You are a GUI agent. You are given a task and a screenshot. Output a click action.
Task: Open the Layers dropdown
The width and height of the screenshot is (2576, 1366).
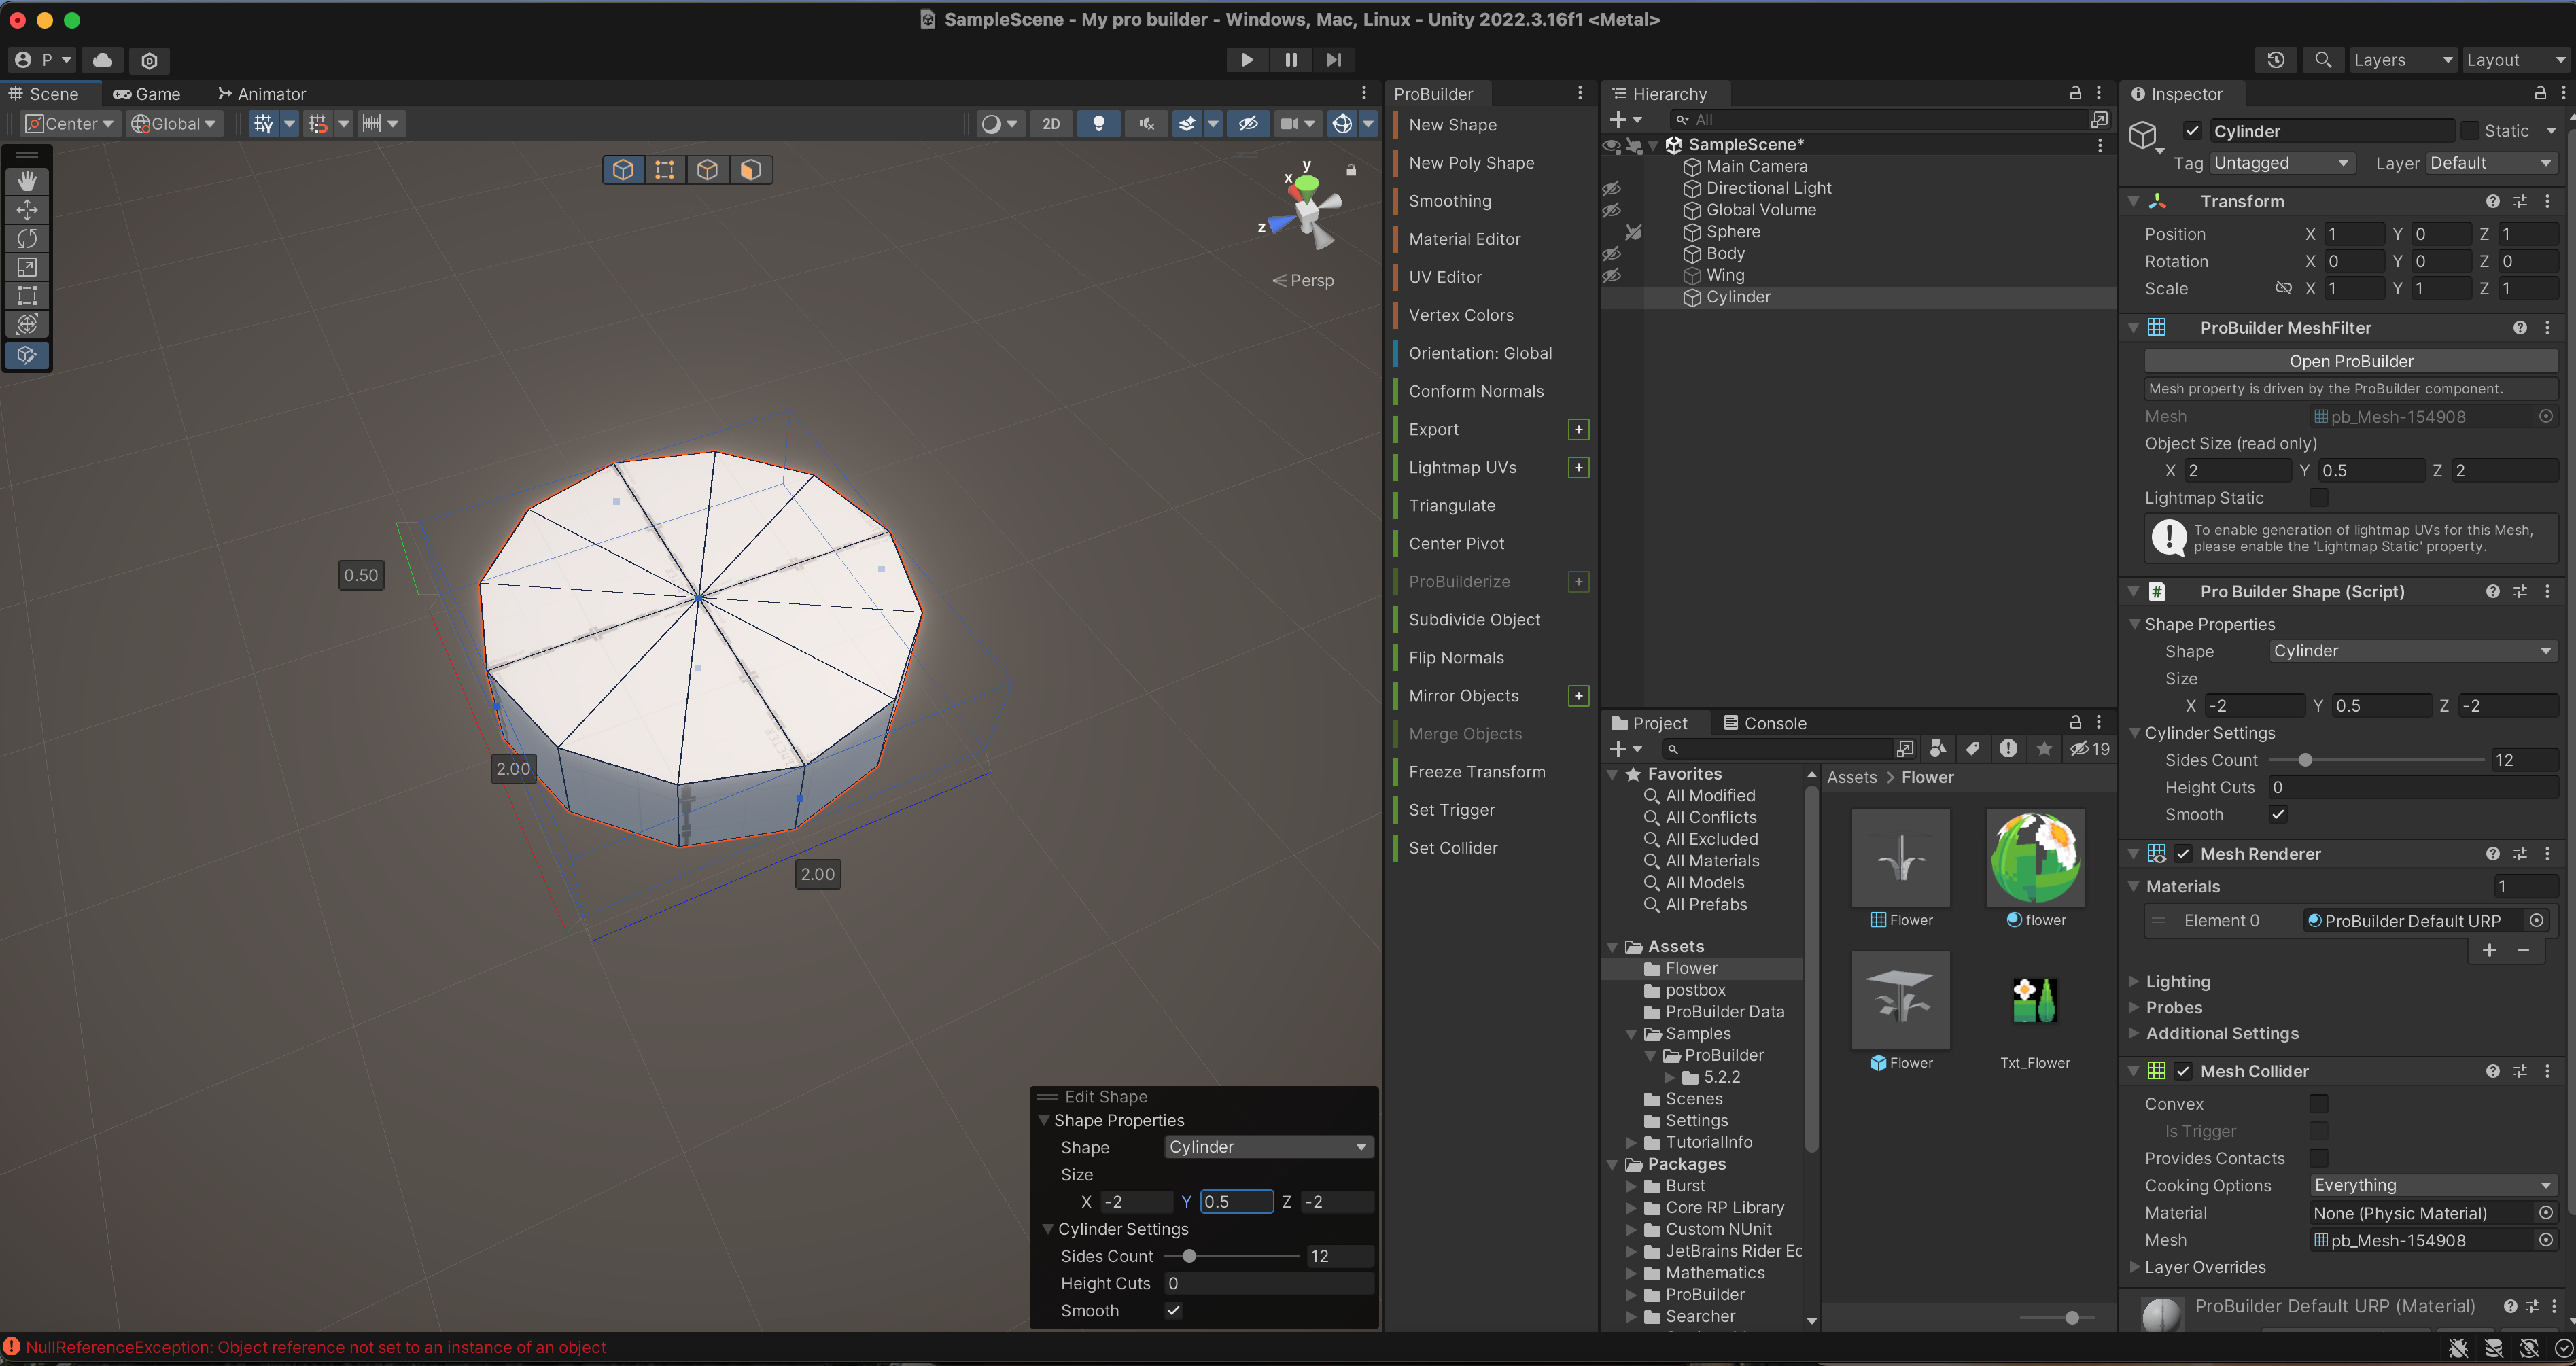(x=2402, y=60)
